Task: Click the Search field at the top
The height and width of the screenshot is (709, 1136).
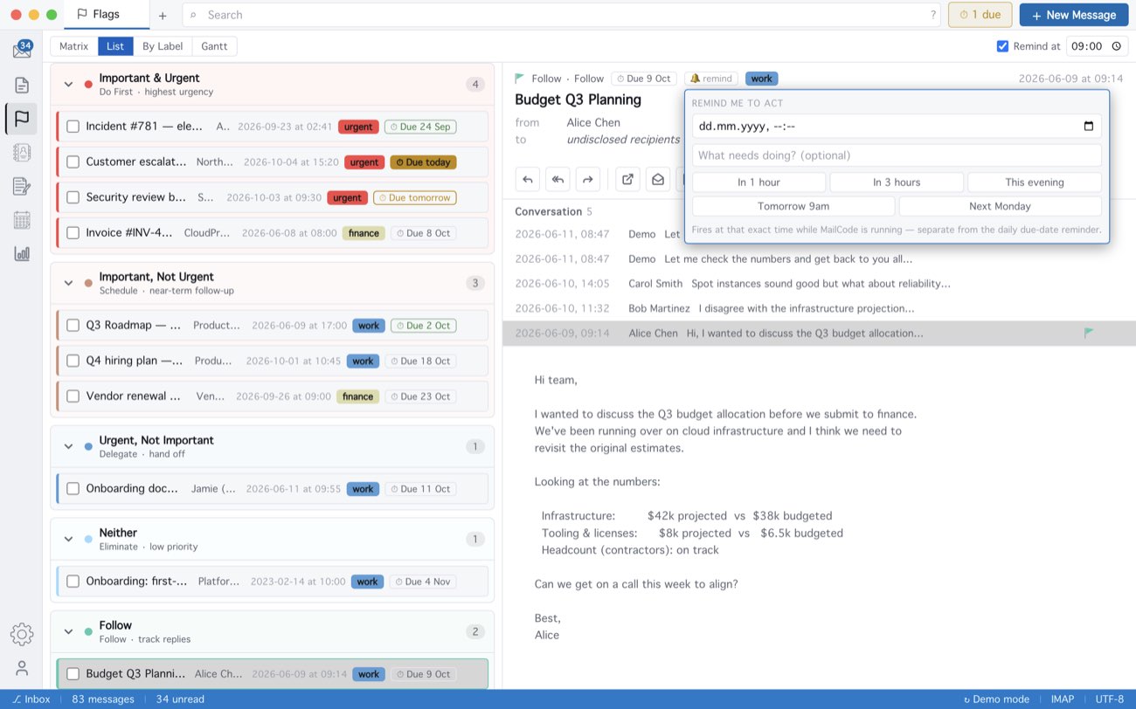Action: [x=563, y=15]
